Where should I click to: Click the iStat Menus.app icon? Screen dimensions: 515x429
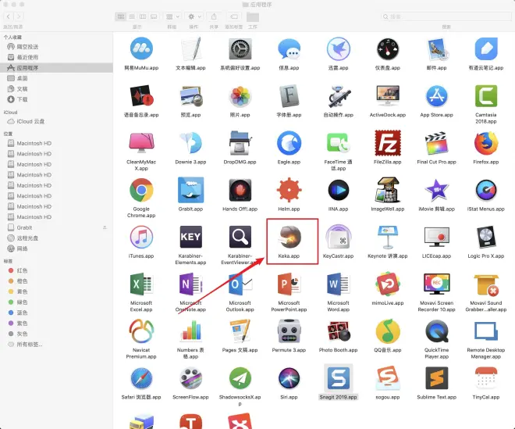(486, 190)
